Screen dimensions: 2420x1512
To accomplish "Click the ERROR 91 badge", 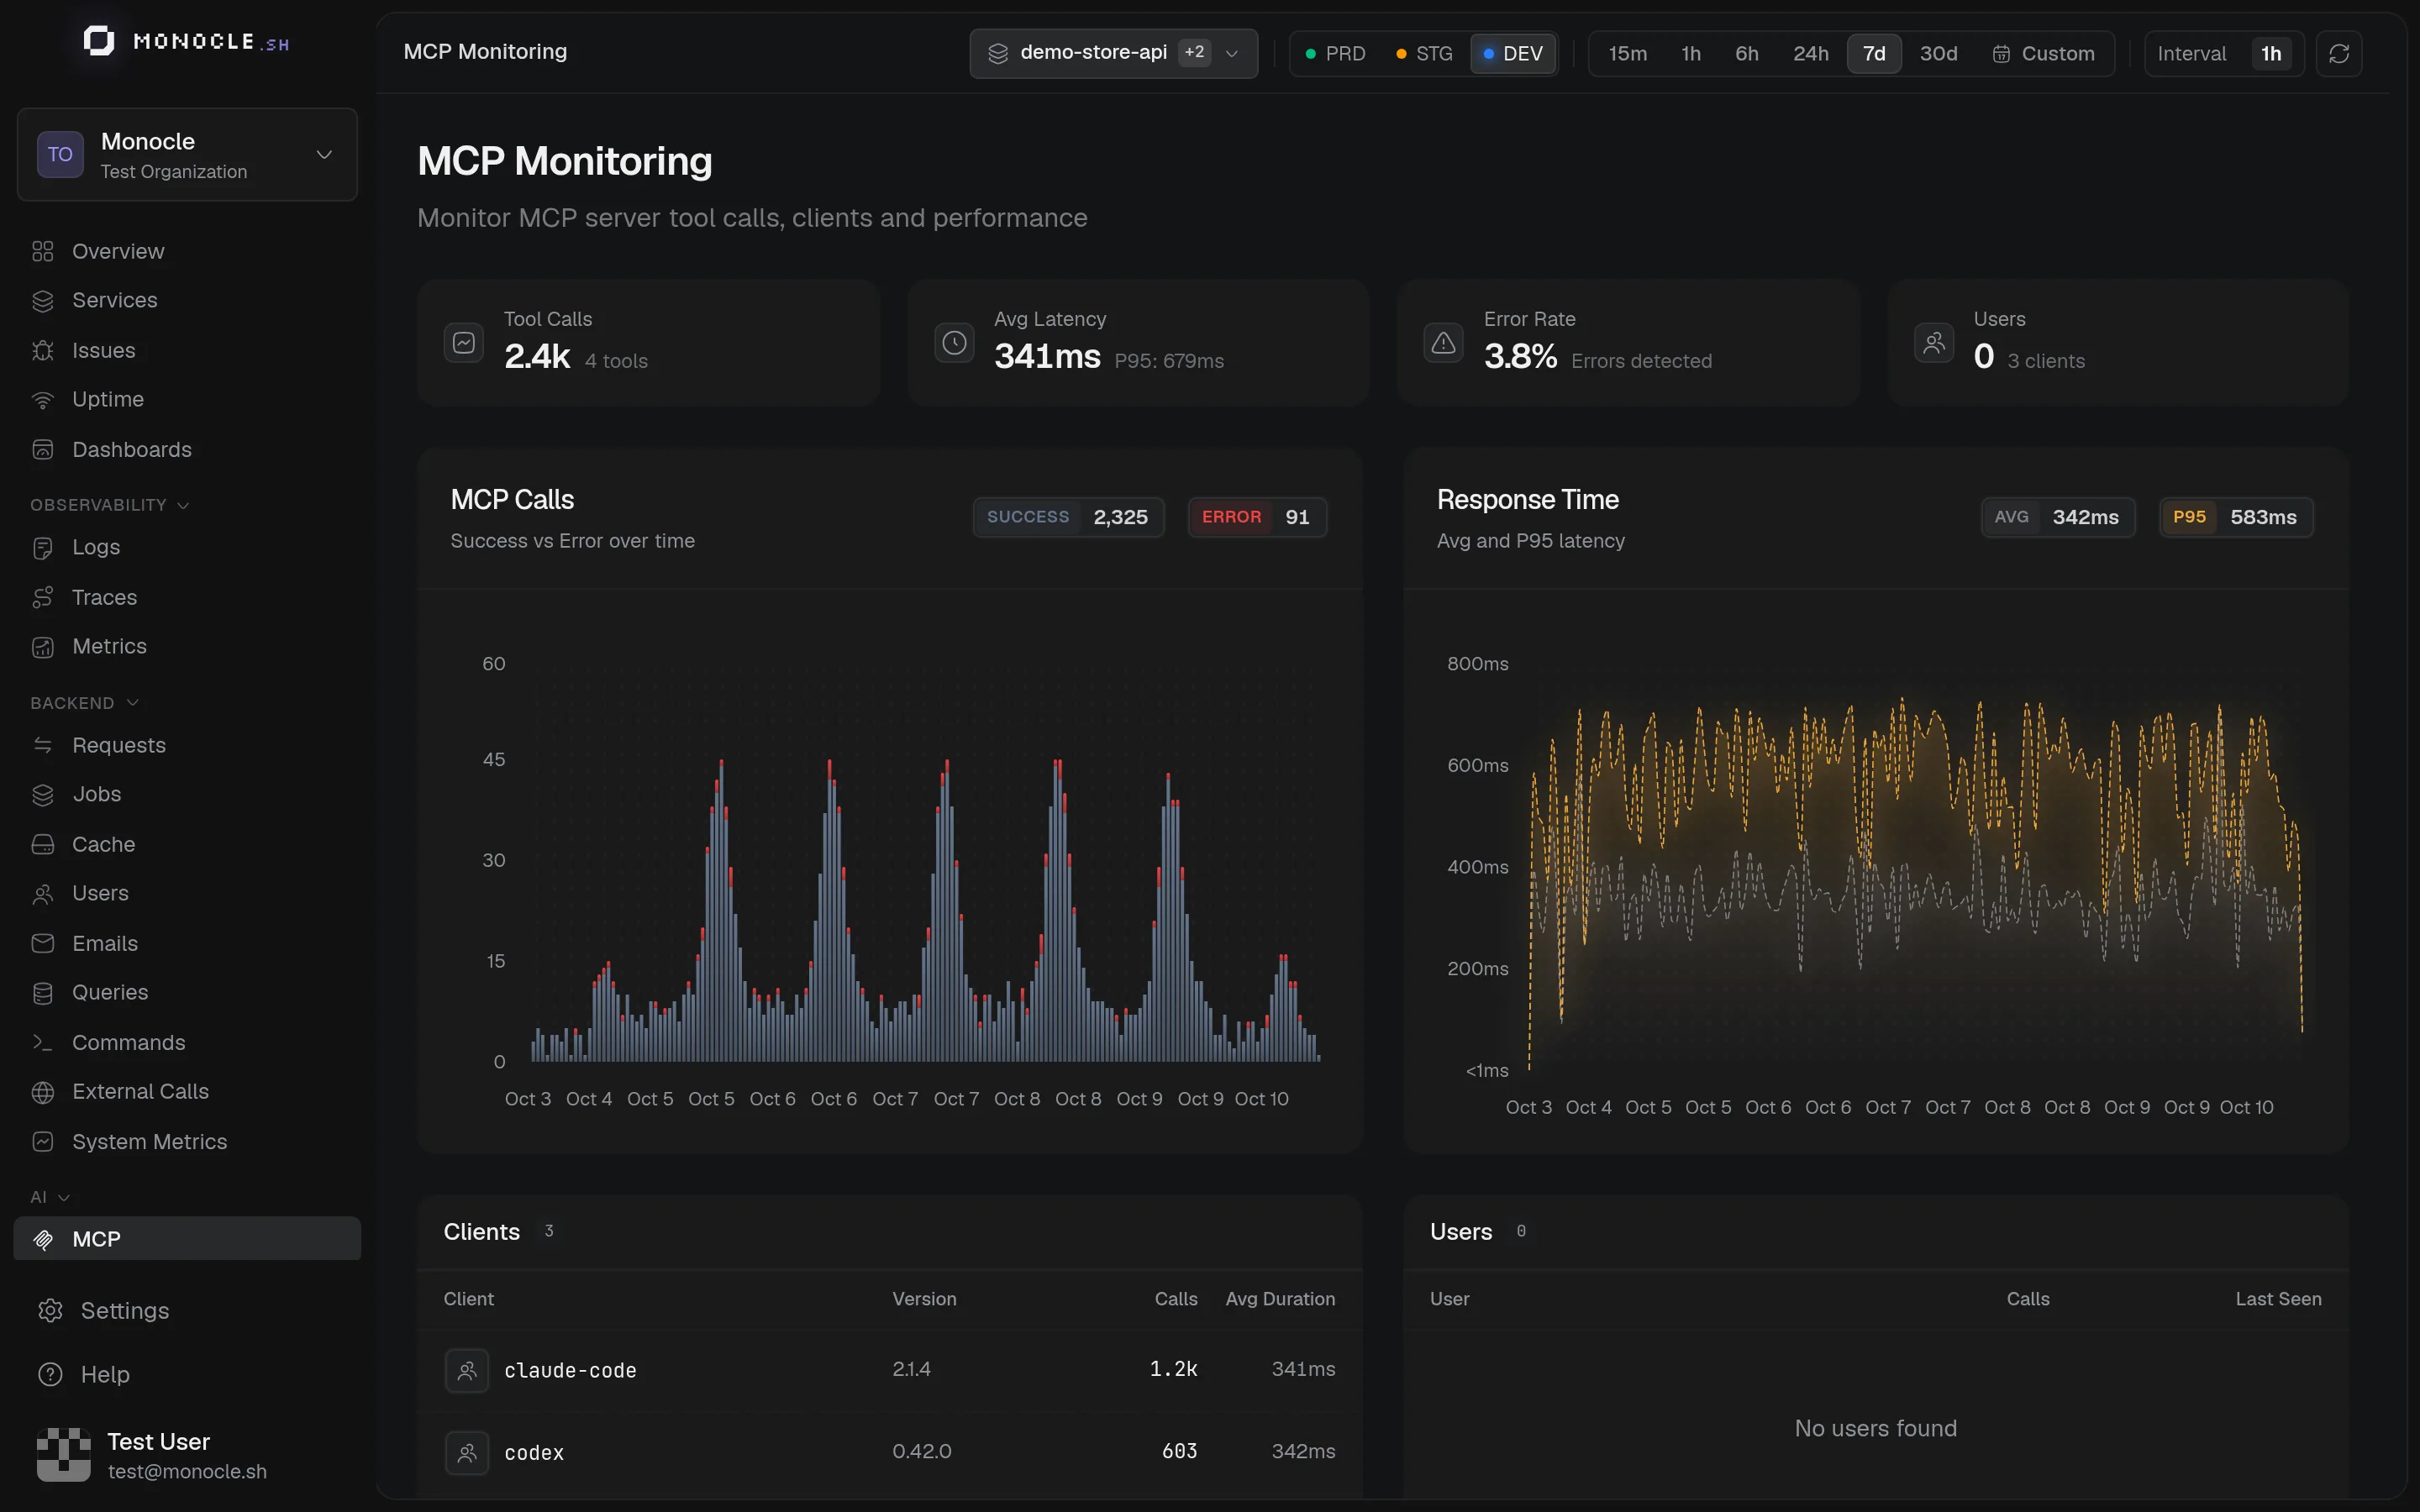I will coord(1256,517).
